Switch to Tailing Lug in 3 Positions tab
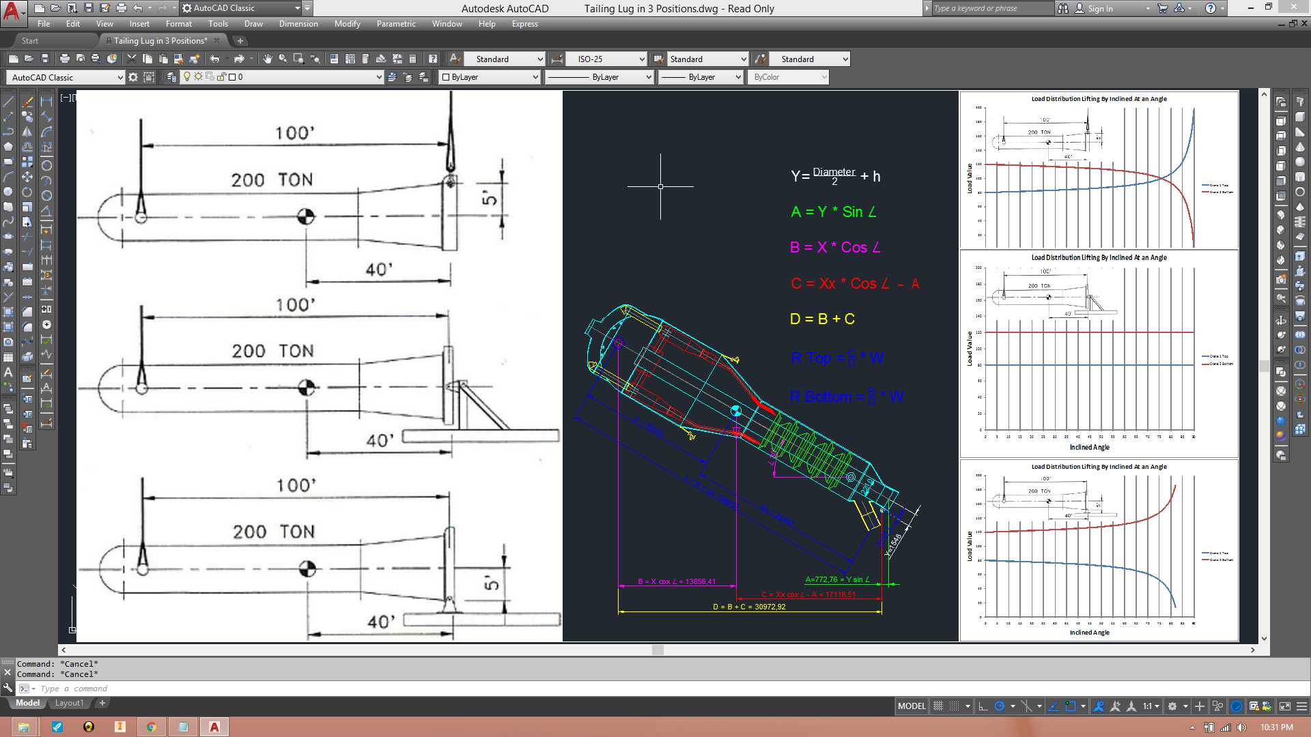This screenshot has width=1311, height=737. [160, 41]
